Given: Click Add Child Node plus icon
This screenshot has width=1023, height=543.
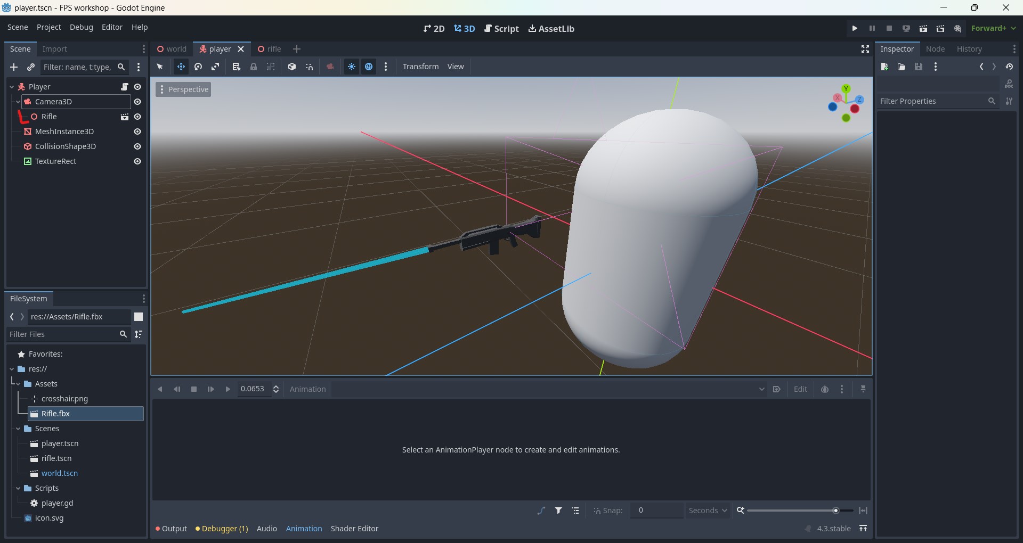Looking at the screenshot, I should [x=14, y=67].
